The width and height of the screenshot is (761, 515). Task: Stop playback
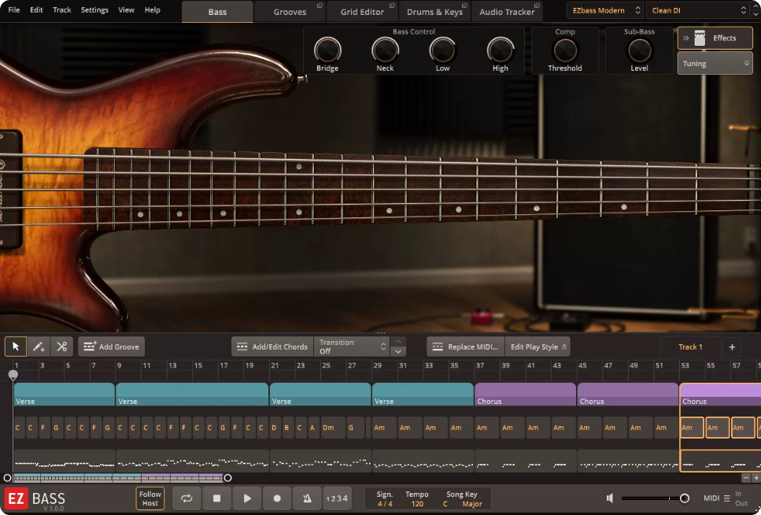[217, 498]
